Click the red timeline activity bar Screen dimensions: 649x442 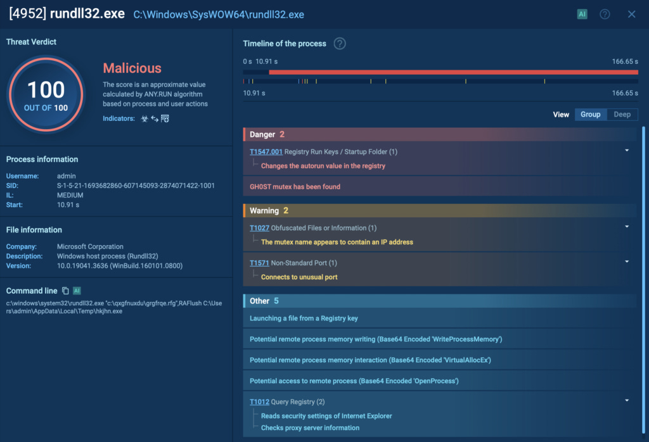coord(453,72)
